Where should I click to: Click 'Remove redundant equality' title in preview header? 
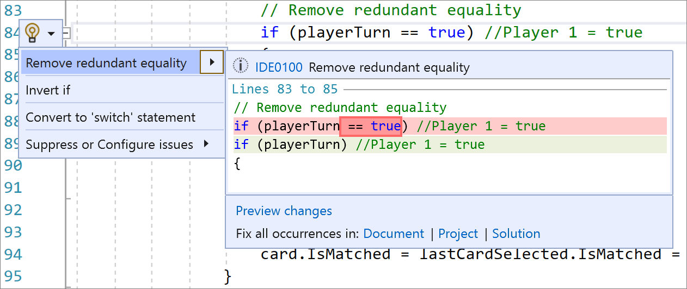(x=389, y=67)
